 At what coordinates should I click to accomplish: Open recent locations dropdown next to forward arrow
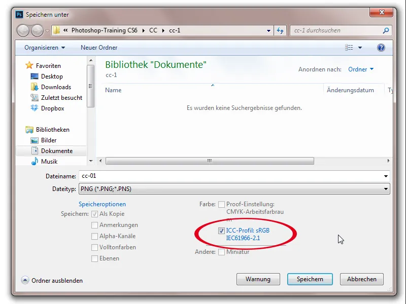(x=47, y=31)
